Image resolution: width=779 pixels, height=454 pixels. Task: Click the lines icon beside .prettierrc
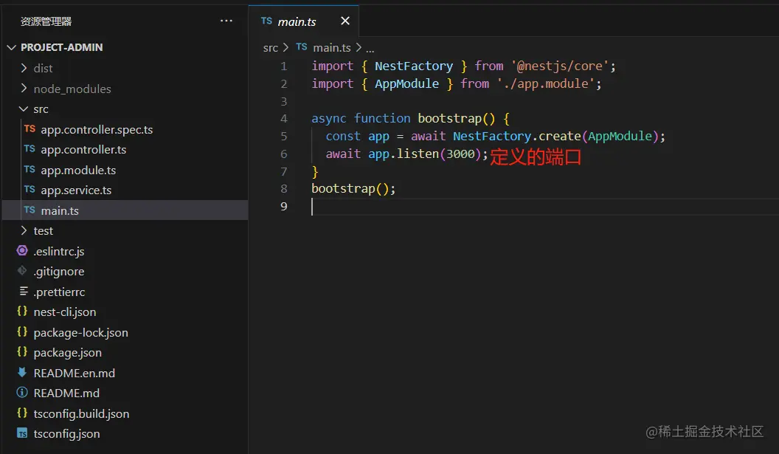click(x=24, y=291)
